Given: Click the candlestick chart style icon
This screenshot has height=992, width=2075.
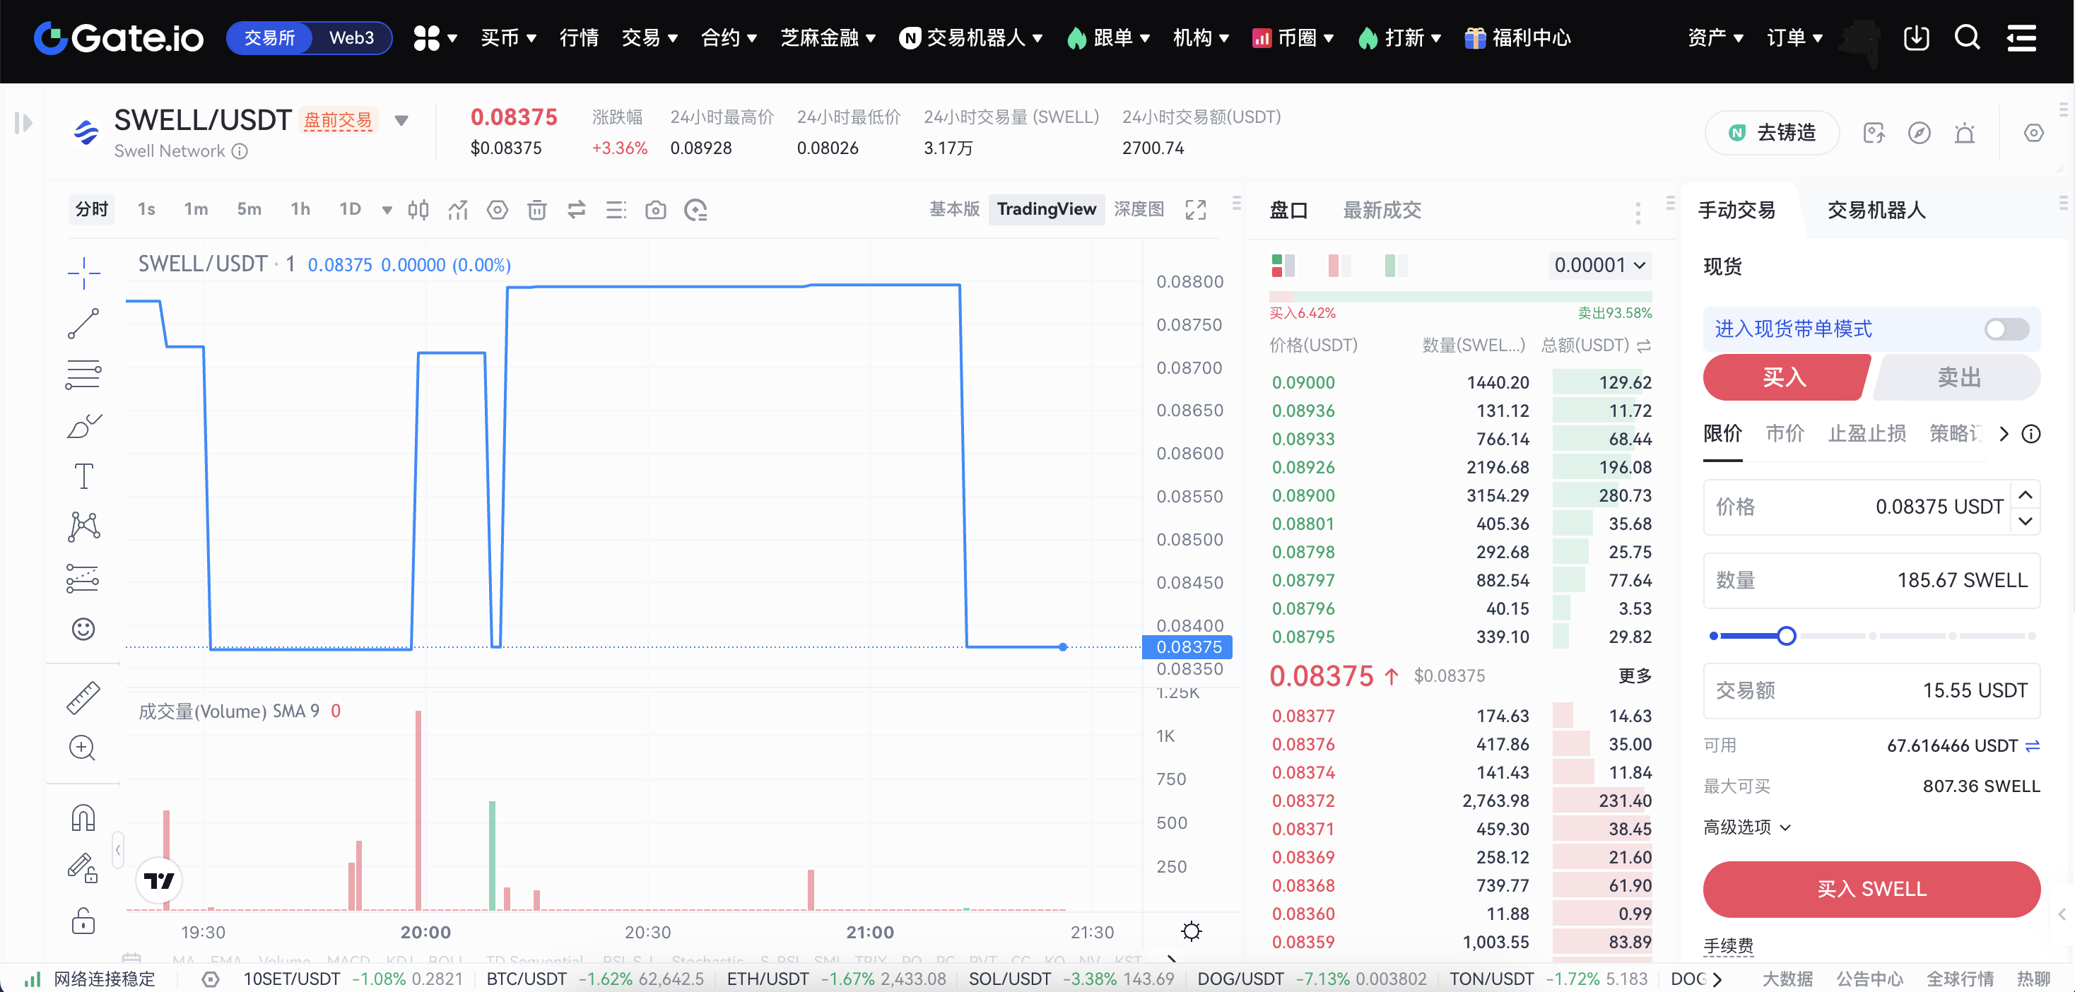Looking at the screenshot, I should (x=418, y=210).
